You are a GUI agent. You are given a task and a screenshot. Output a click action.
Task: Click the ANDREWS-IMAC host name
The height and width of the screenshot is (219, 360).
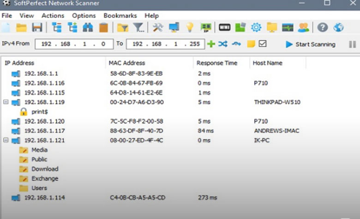tap(276, 131)
